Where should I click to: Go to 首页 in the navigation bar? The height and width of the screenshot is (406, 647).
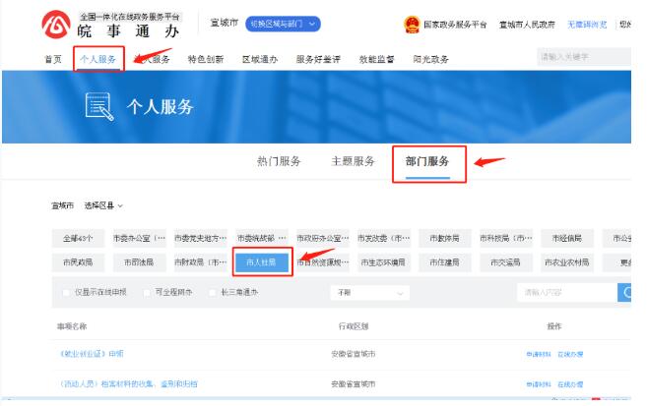pyautogui.click(x=54, y=59)
